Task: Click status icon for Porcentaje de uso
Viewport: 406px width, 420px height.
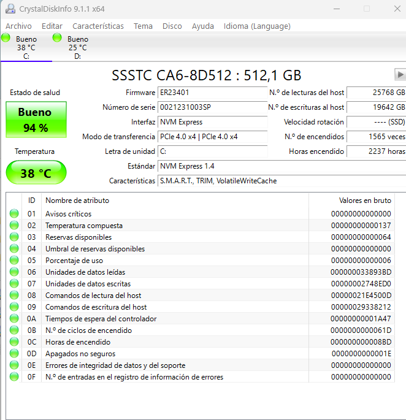Action: click(x=14, y=261)
